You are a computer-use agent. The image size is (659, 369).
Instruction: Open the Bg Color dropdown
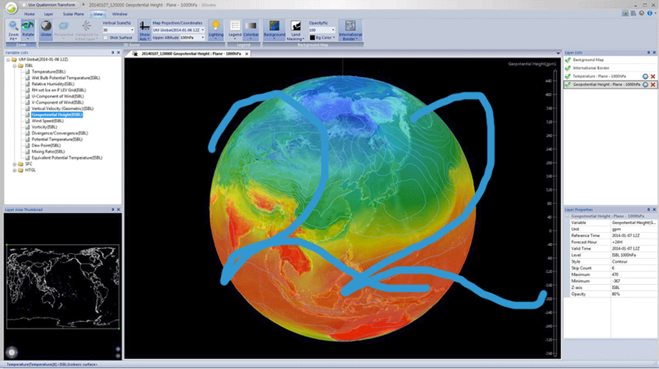(x=333, y=37)
